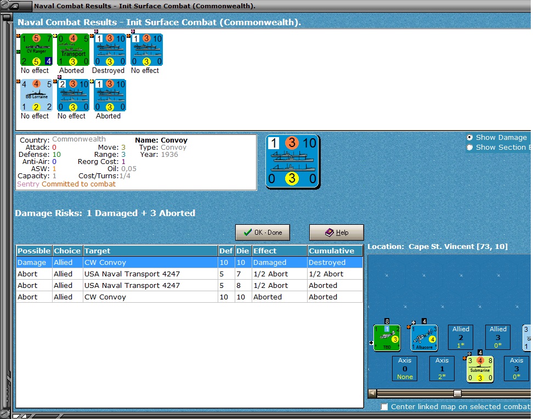
Task: Sort by the Target column header
Action: click(150, 251)
